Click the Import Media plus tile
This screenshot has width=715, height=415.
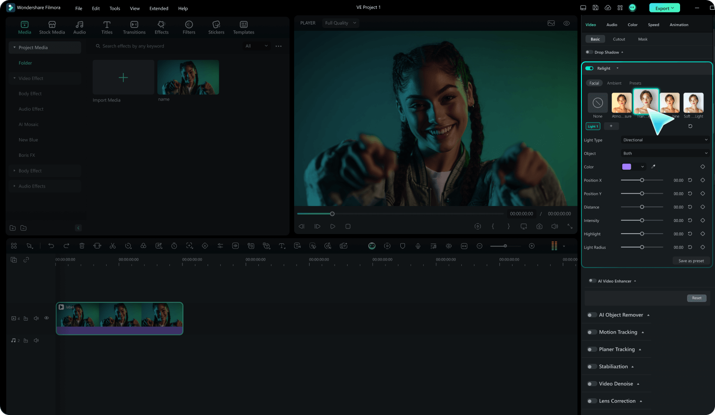tap(123, 77)
